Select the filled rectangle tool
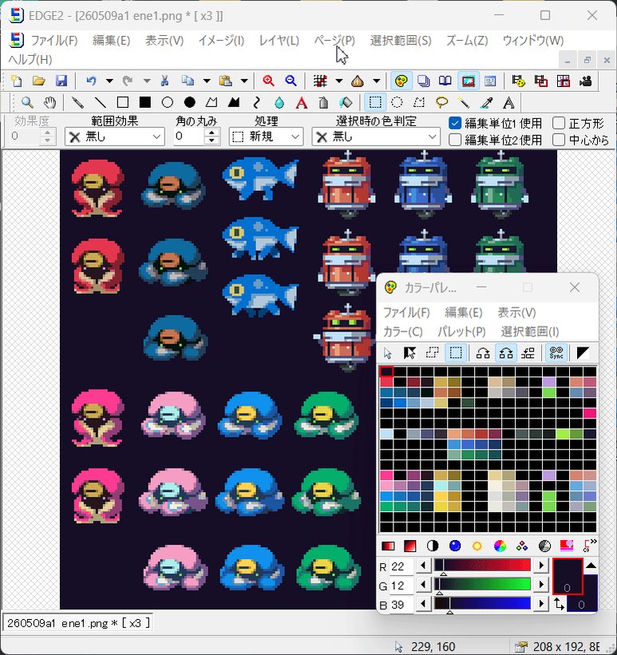 [144, 102]
